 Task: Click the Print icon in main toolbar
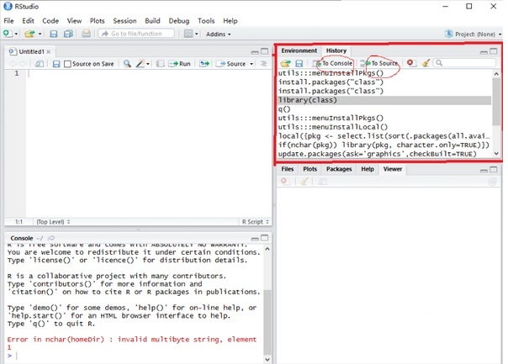(x=86, y=34)
